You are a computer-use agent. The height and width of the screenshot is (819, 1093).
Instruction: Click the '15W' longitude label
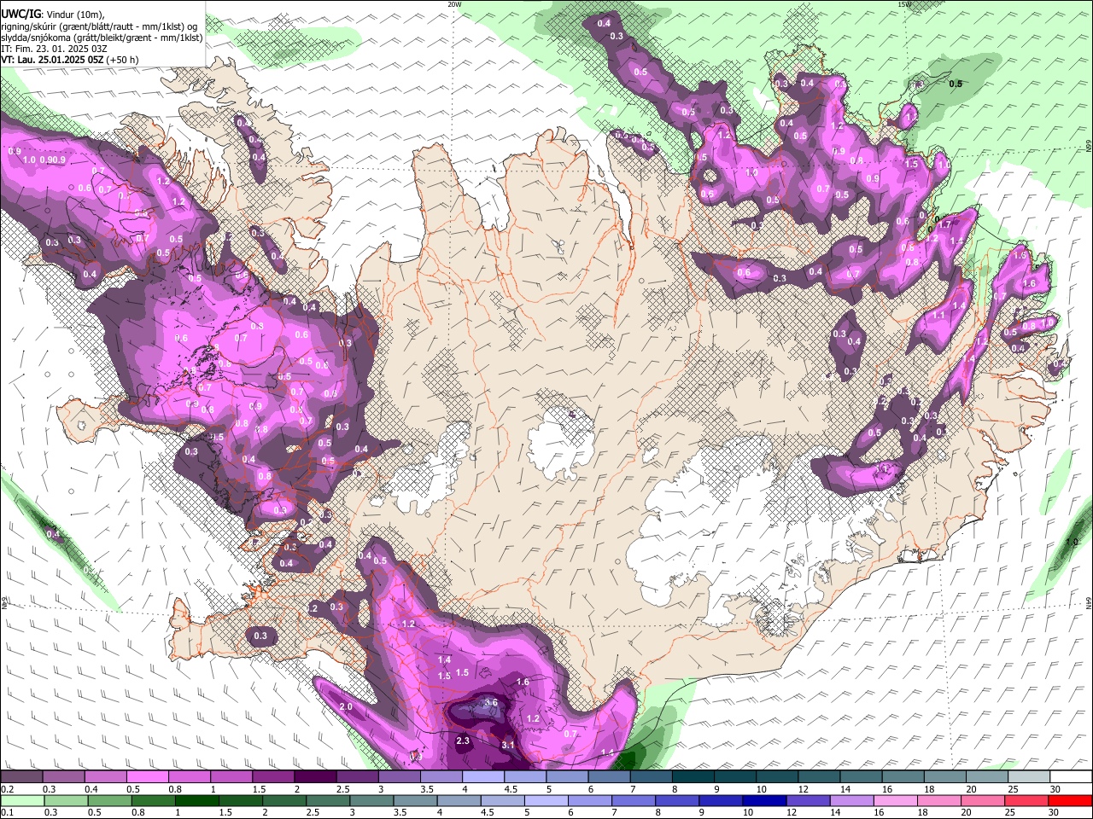pyautogui.click(x=904, y=4)
